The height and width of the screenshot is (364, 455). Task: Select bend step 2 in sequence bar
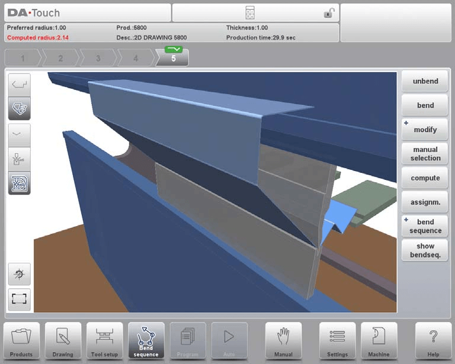click(60, 58)
